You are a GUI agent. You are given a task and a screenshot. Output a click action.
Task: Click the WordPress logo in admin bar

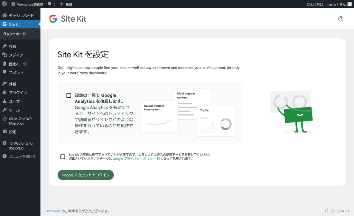tap(4, 4)
